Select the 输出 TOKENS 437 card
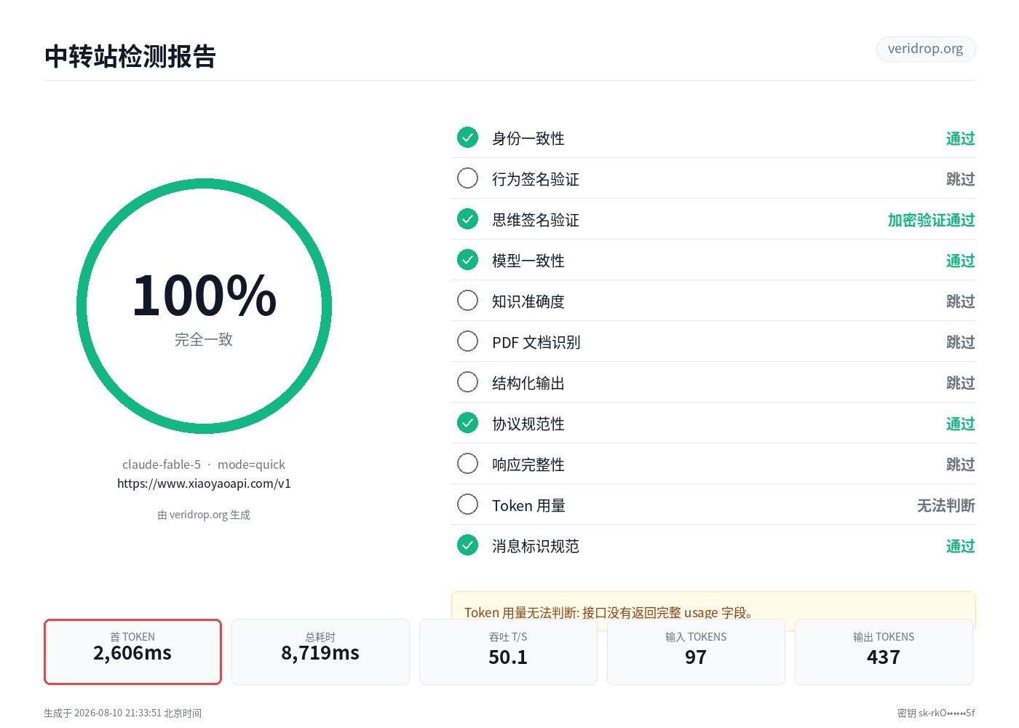1019x728 pixels. point(884,652)
